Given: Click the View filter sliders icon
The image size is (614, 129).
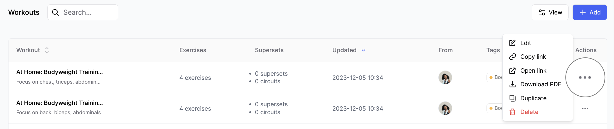Looking at the screenshot, I should [542, 12].
